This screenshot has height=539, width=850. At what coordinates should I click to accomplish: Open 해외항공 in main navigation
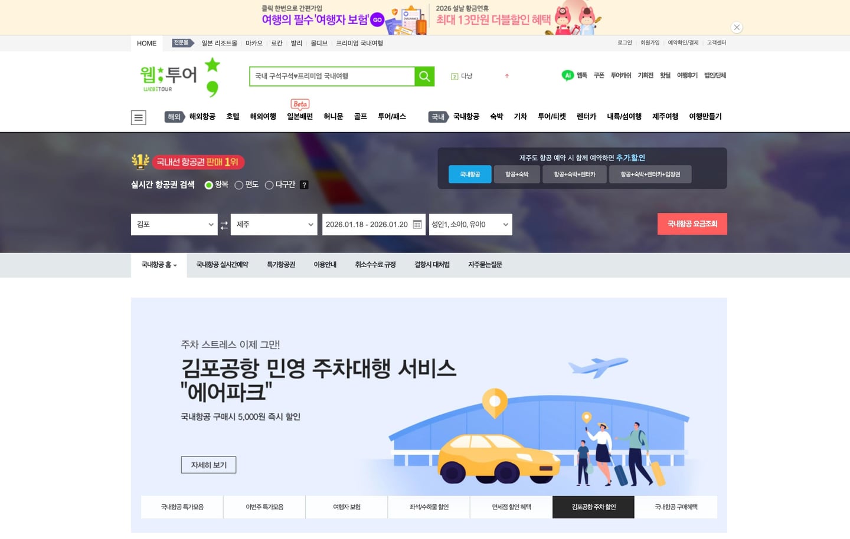pos(202,117)
